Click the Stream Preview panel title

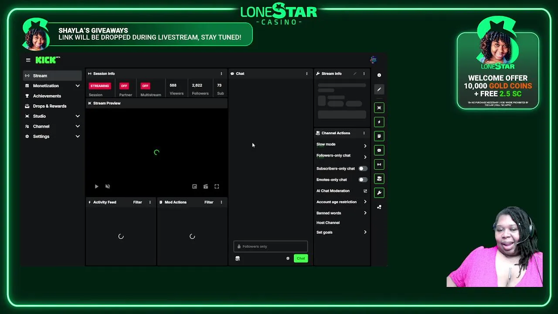pyautogui.click(x=107, y=103)
